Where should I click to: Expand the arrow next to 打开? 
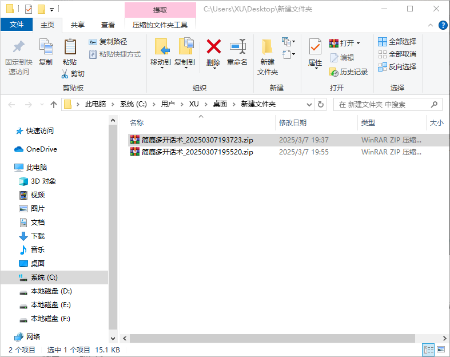pos(358,43)
